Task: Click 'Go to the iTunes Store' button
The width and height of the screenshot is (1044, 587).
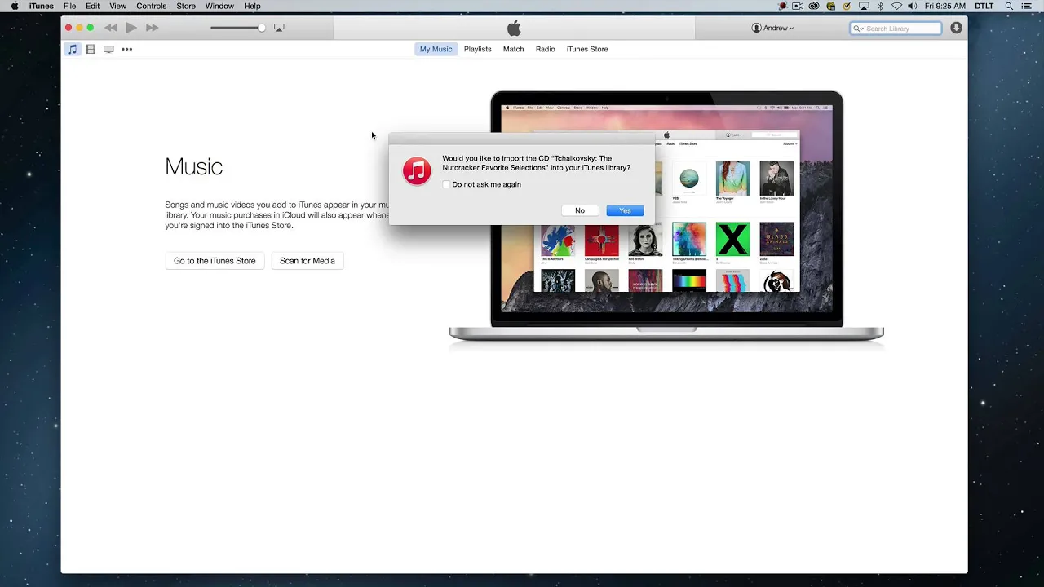Action: (215, 261)
